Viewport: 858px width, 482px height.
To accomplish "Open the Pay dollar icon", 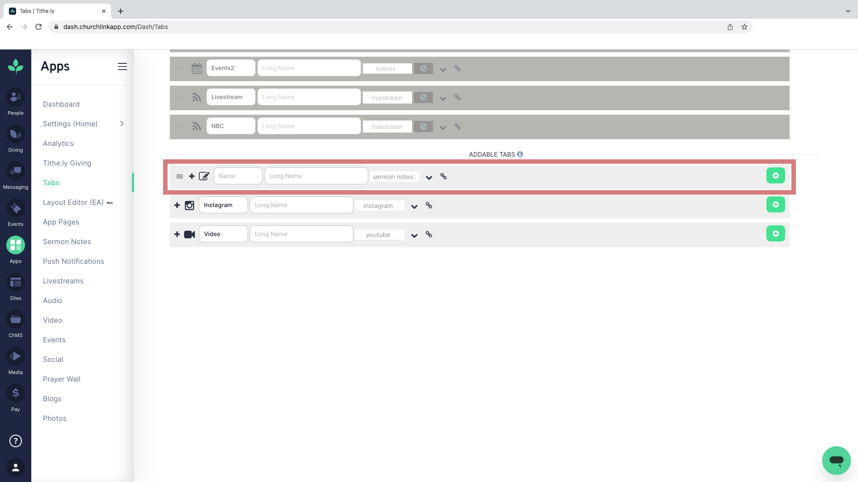I will (x=16, y=393).
